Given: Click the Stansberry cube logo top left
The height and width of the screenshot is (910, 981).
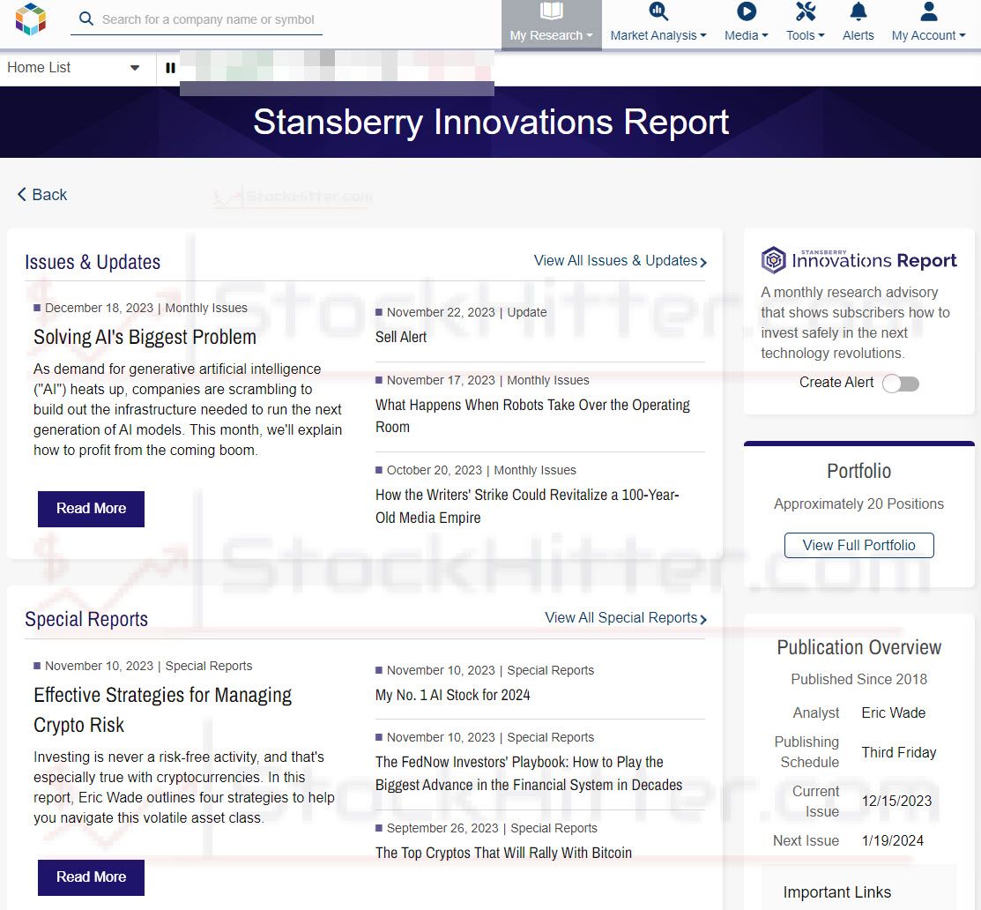Looking at the screenshot, I should coord(29,19).
